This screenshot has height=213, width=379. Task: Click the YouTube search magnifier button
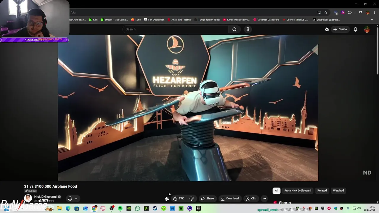(235, 29)
